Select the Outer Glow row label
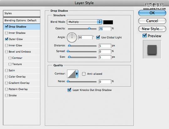Image resolution: width=169 pixels, height=129 pixels. coord(16,39)
